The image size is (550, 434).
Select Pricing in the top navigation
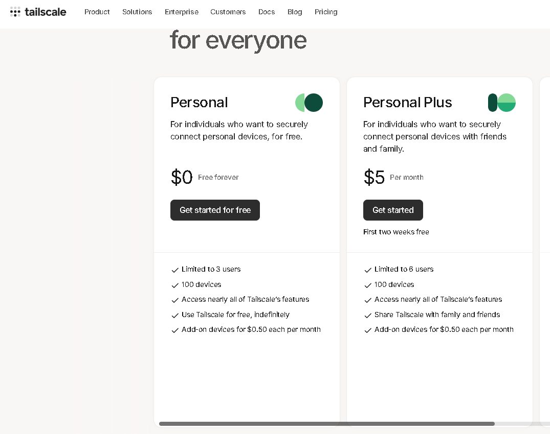tap(326, 12)
